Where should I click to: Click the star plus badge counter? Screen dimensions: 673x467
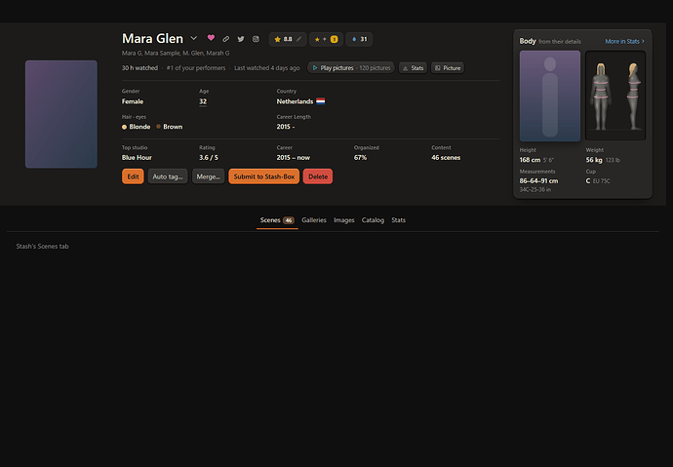326,39
